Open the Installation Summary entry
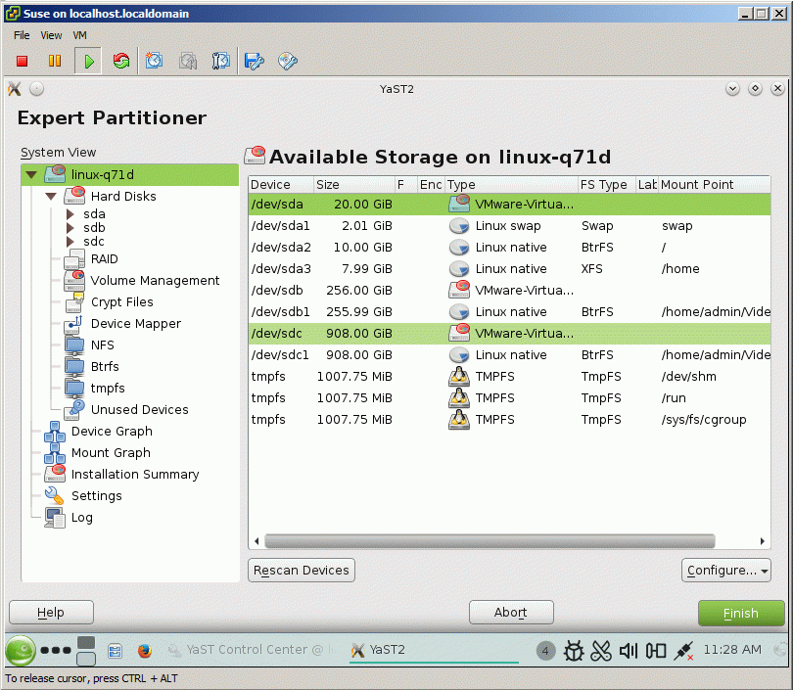793x690 pixels. (134, 474)
